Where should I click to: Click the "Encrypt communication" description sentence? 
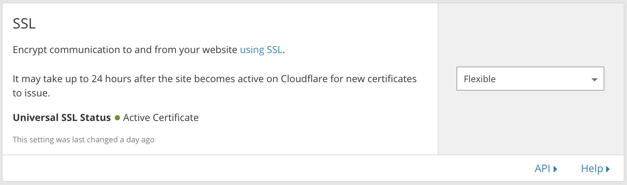tap(125, 50)
